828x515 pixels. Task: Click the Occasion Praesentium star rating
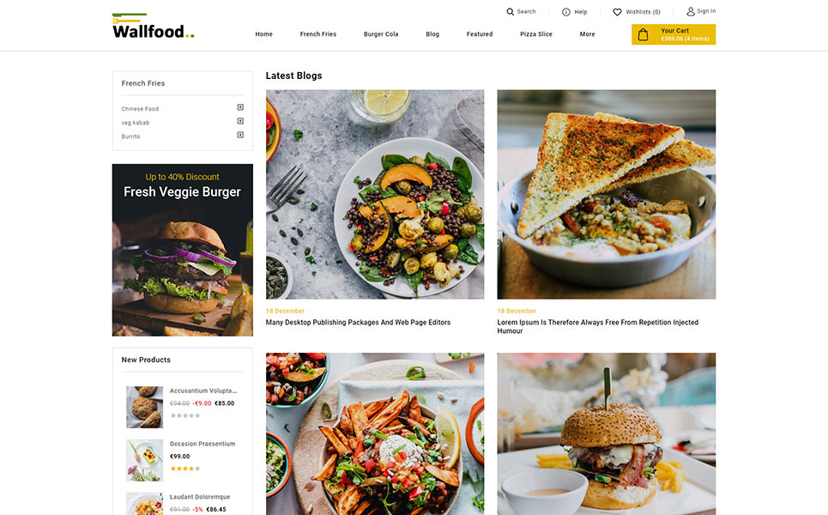click(184, 469)
